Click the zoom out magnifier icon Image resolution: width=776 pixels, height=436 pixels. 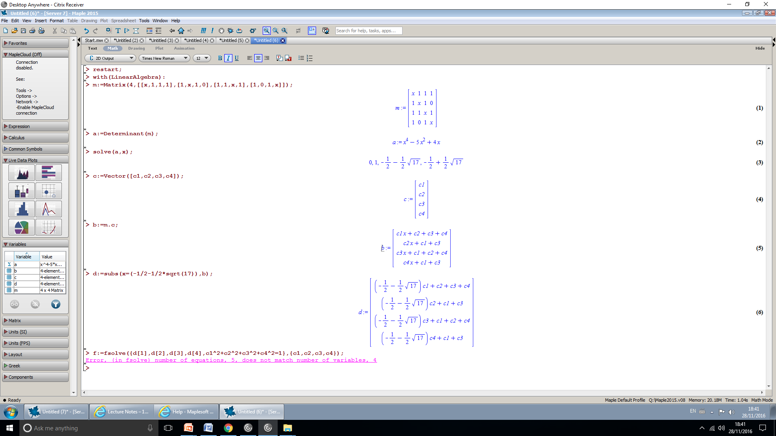tap(285, 31)
